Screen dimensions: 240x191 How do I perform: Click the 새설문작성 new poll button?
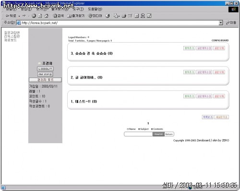[x=221, y=117]
